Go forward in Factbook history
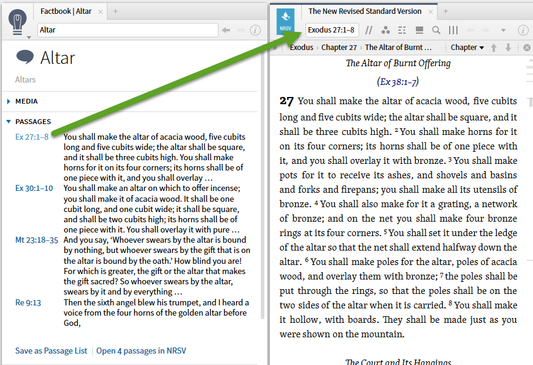 241,30
